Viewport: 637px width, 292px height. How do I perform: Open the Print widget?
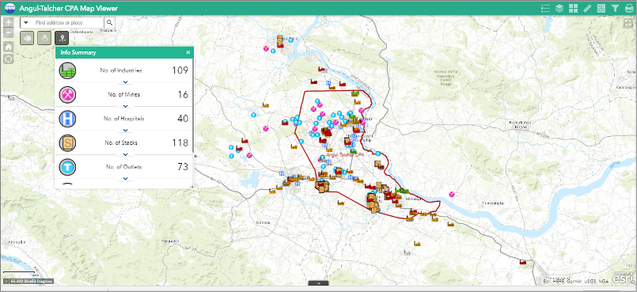point(629,8)
